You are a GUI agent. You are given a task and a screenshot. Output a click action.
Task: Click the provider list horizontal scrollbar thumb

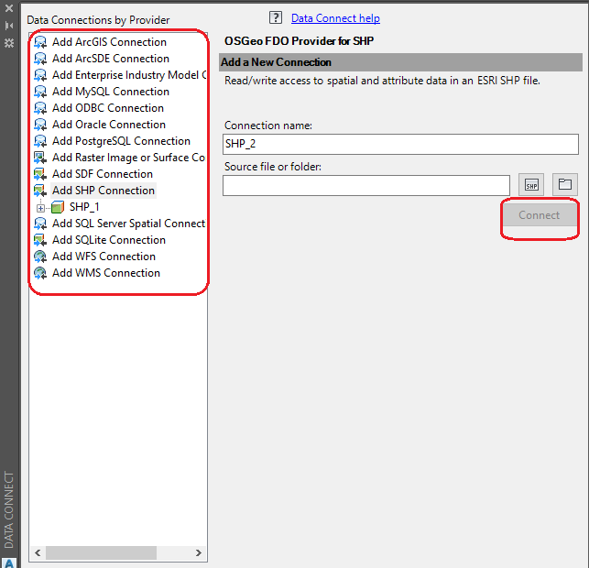point(101,552)
